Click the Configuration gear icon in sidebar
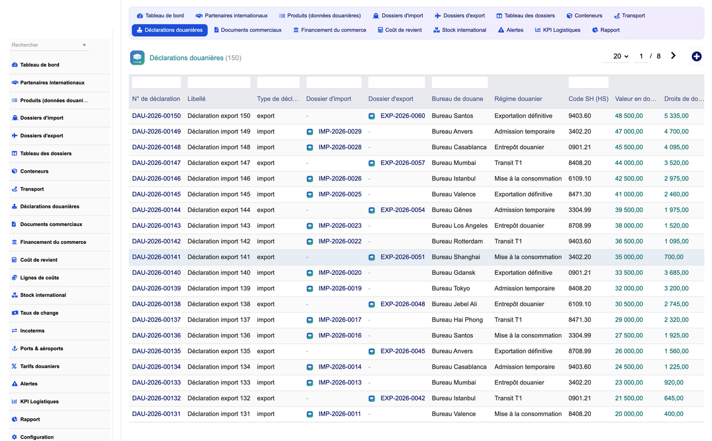 15,437
